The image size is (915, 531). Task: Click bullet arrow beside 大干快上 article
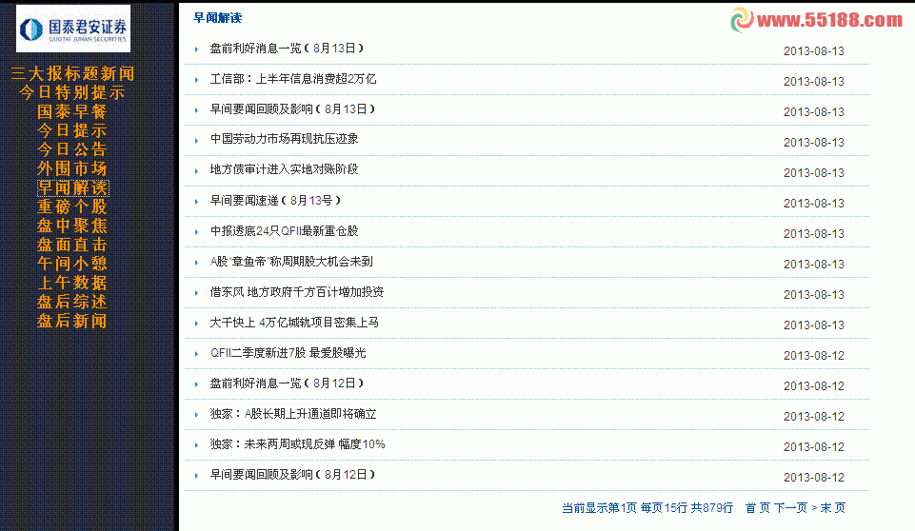[197, 324]
